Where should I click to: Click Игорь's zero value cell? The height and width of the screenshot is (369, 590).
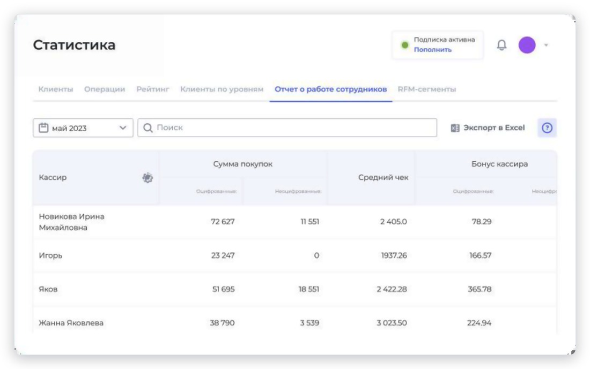coord(316,255)
